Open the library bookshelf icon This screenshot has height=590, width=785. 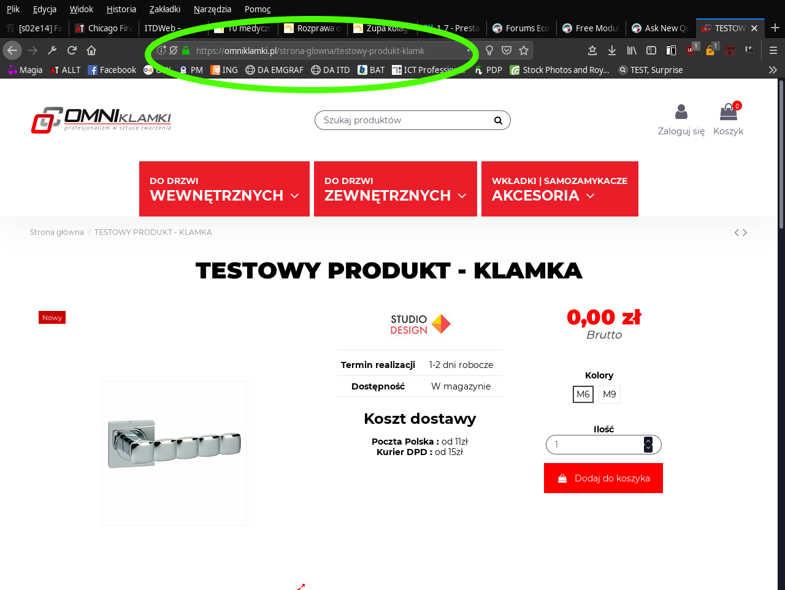click(x=632, y=50)
